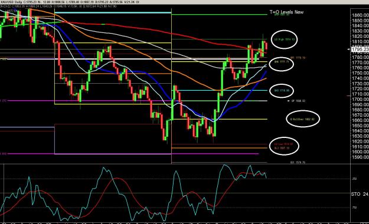The width and height of the screenshot is (369, 224).
Task: Click the 1720.00 price axis label
Action: (x=360, y=89)
